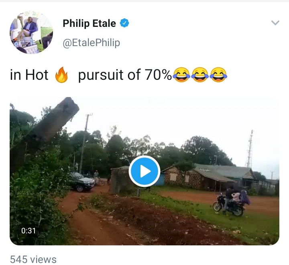Click the 0:31 video duration label
The width and height of the screenshot is (289, 265).
click(x=28, y=231)
